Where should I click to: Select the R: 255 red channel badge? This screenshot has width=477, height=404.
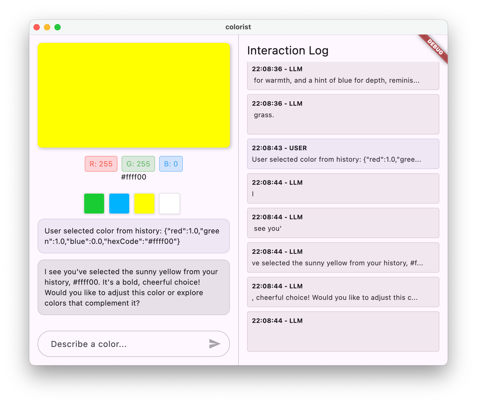pyautogui.click(x=101, y=164)
